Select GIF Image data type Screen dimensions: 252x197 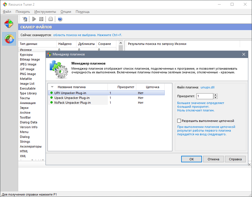pos(27,69)
